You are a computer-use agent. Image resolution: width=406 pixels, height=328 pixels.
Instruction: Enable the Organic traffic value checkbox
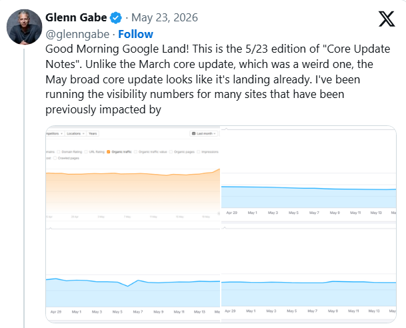135,152
